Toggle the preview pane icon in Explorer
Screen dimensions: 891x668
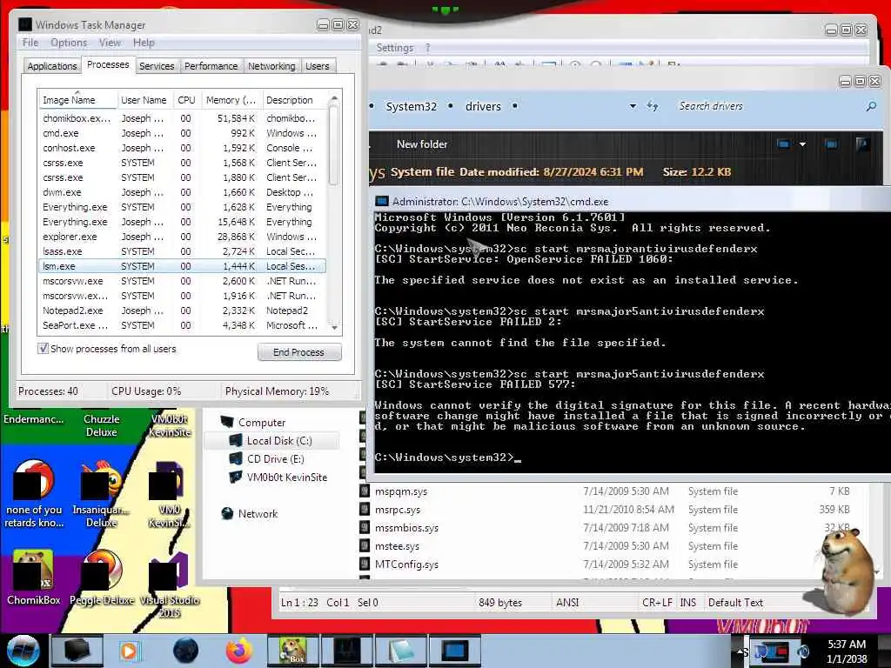(831, 144)
